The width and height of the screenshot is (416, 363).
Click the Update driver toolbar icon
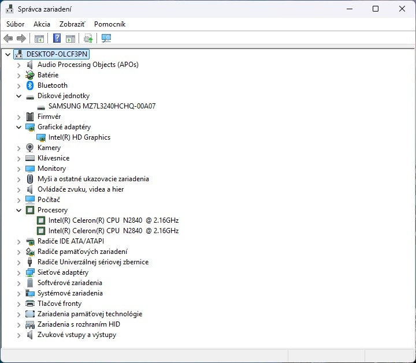[x=88, y=39]
